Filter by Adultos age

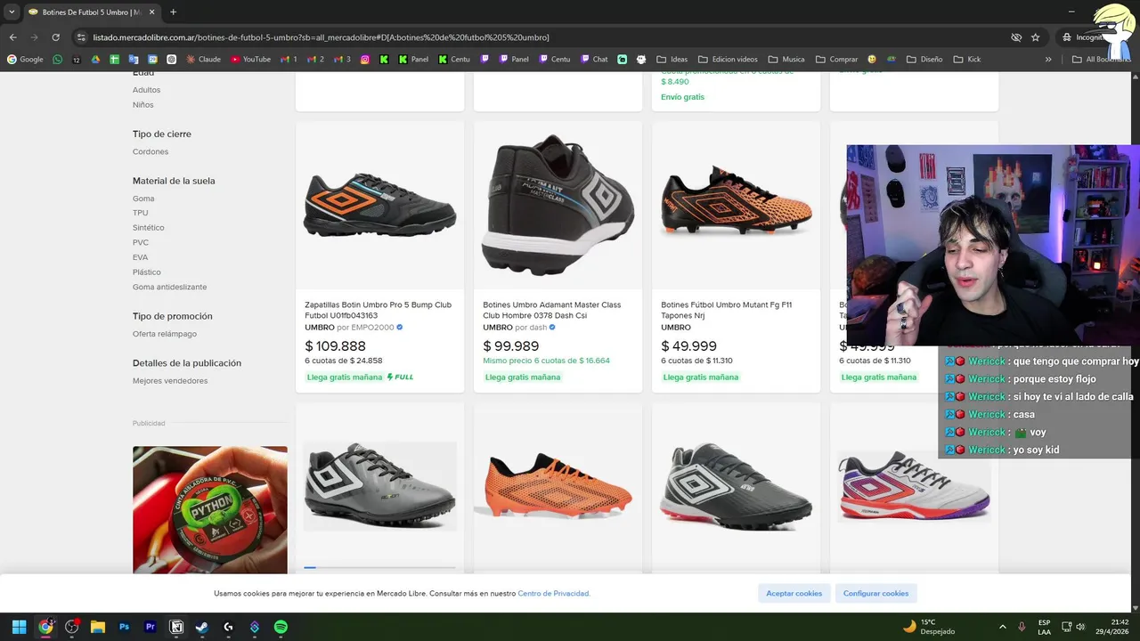pyautogui.click(x=146, y=90)
